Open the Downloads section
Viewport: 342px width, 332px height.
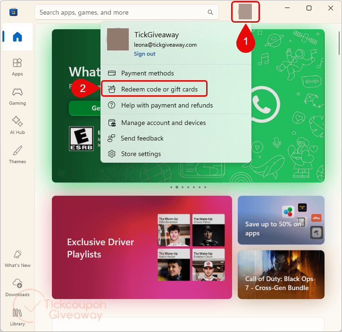click(17, 288)
